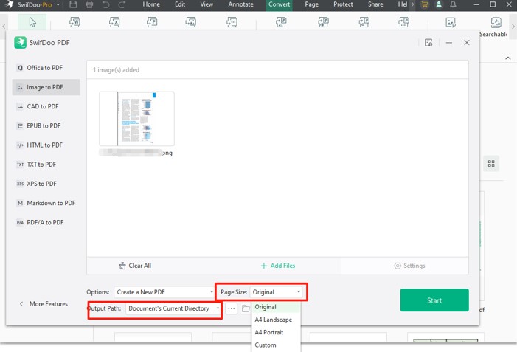
Task: Save the document from the title bar
Action: (73, 4)
